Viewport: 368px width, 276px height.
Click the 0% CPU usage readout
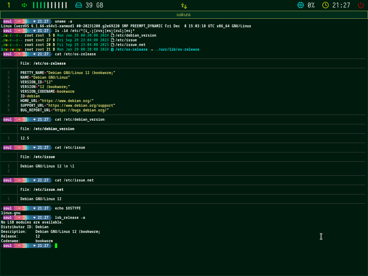pos(311,5)
